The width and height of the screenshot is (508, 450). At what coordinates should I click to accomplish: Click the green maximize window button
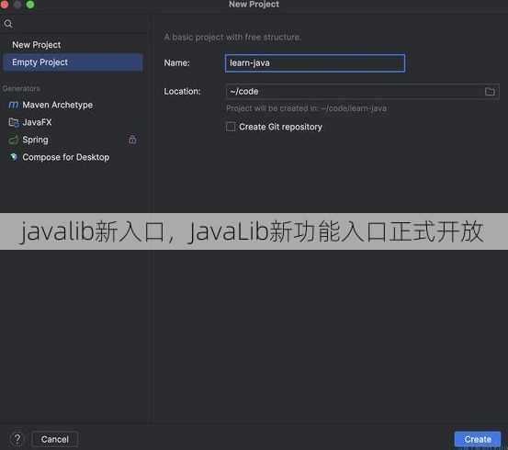[30, 5]
